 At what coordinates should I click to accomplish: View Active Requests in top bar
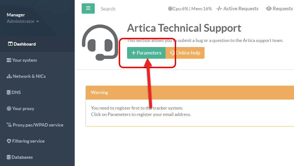[238, 9]
